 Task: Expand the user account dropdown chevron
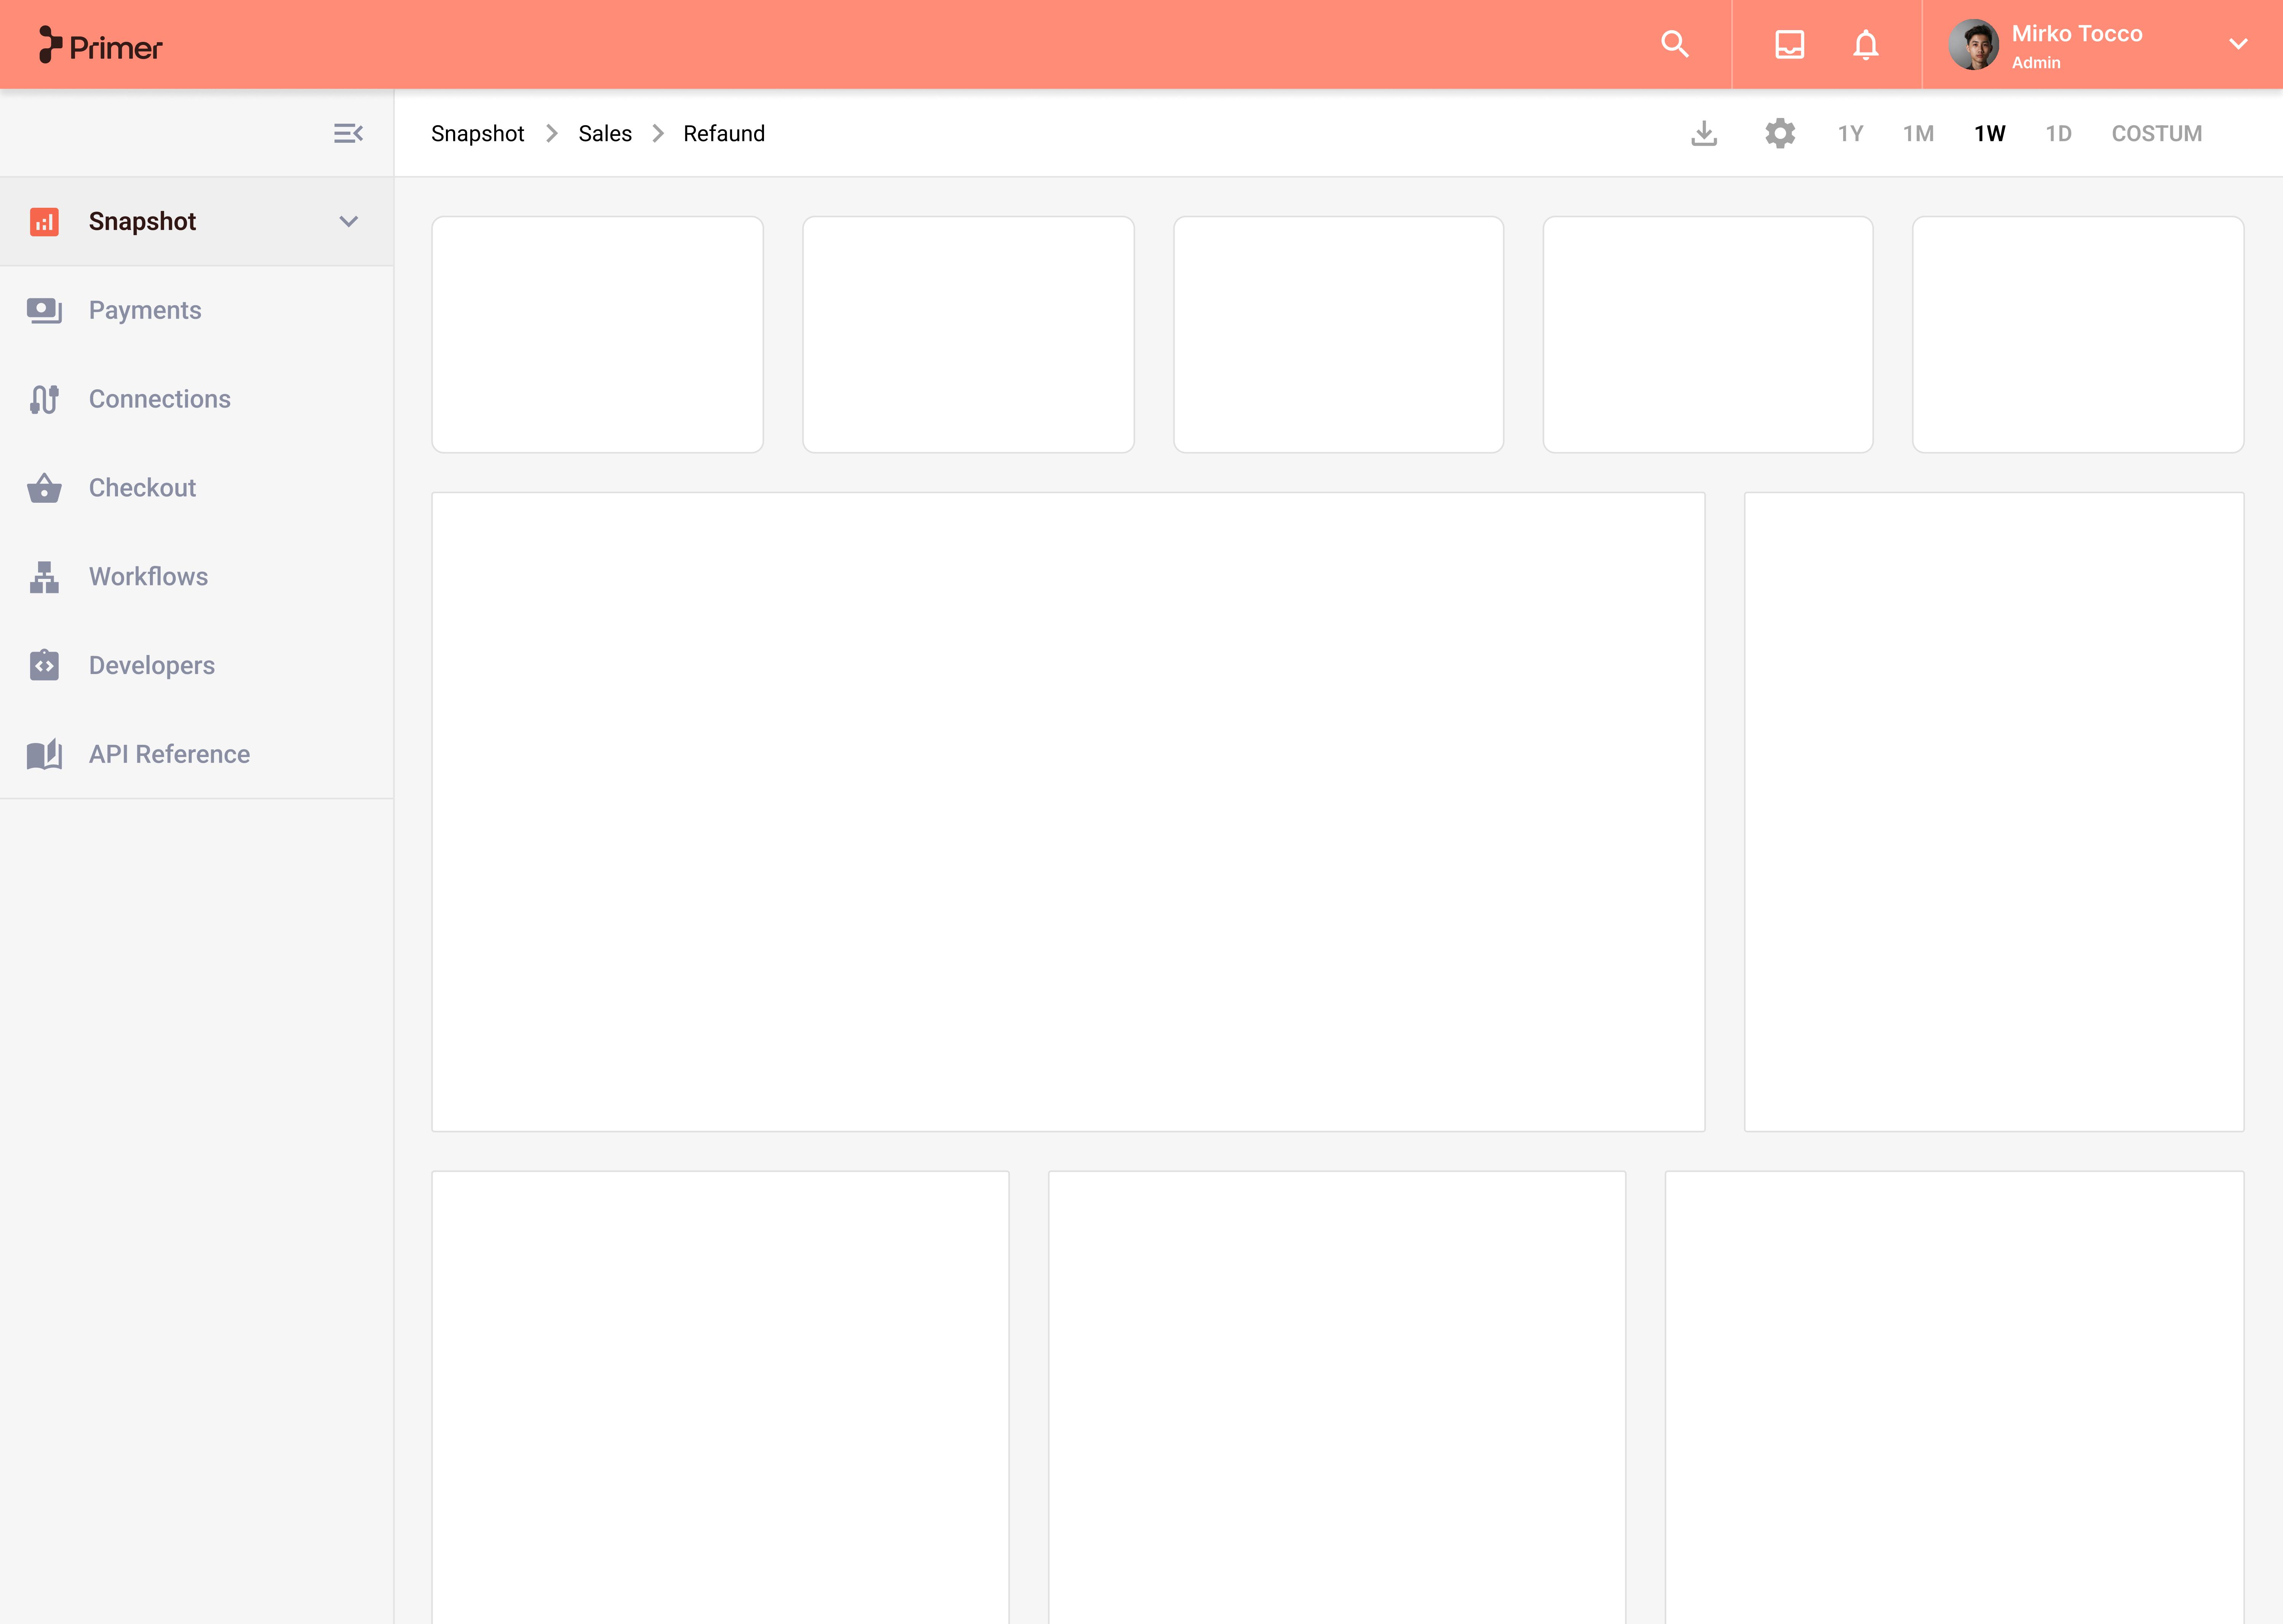pos(2238,44)
